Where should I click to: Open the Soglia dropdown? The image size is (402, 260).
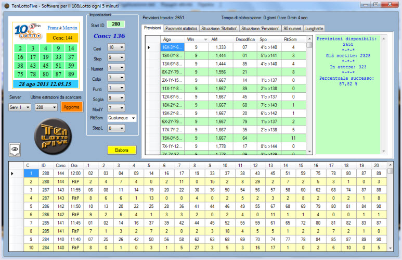point(116,98)
